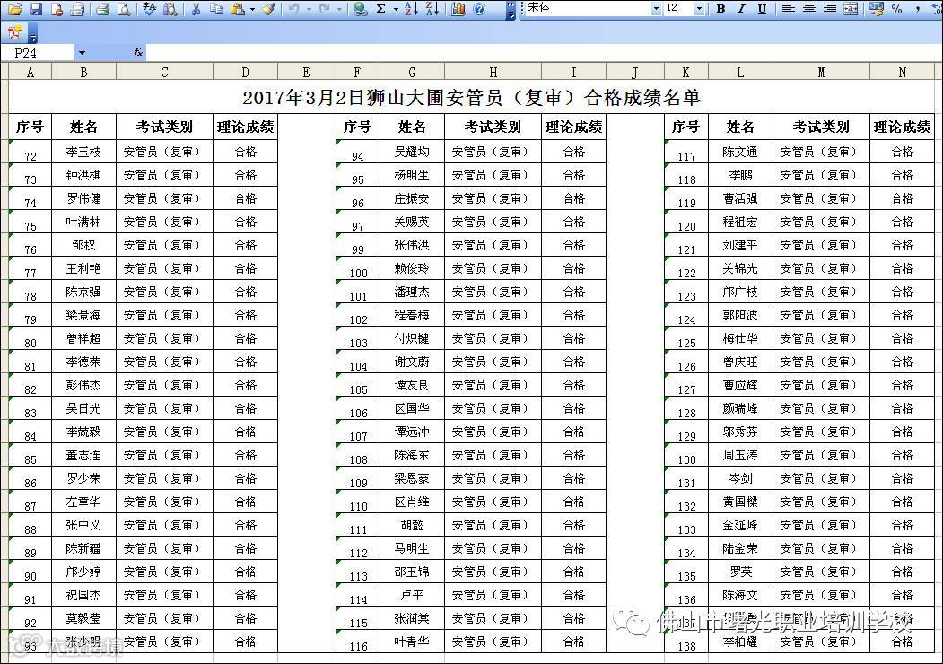
Task: Run the spelling check icon
Action: click(x=149, y=9)
